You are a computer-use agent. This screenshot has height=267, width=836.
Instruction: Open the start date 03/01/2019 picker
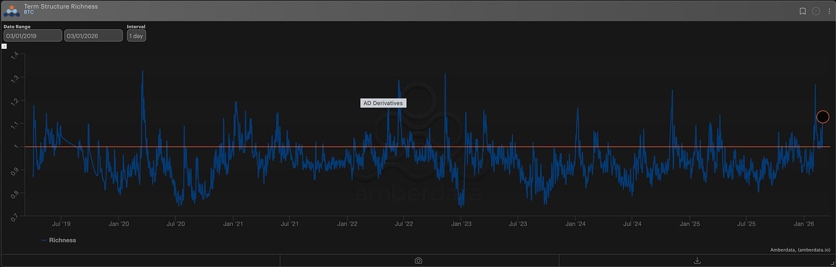click(33, 36)
